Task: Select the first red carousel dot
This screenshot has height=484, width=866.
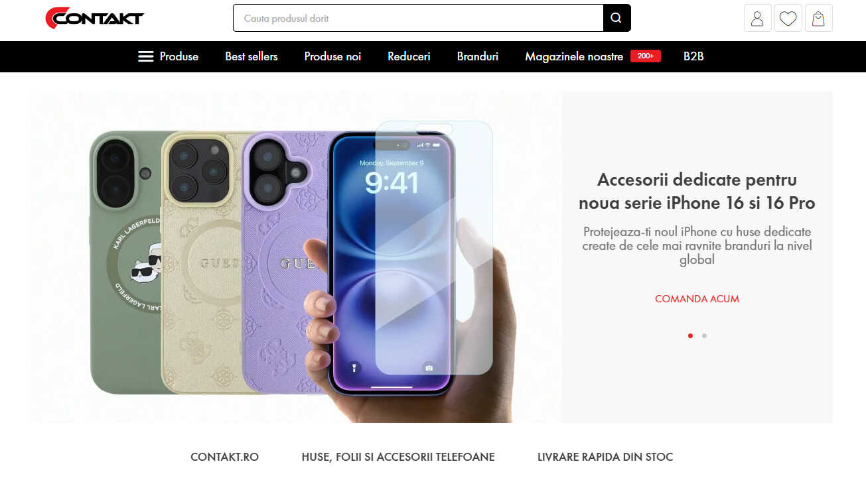Action: 690,335
